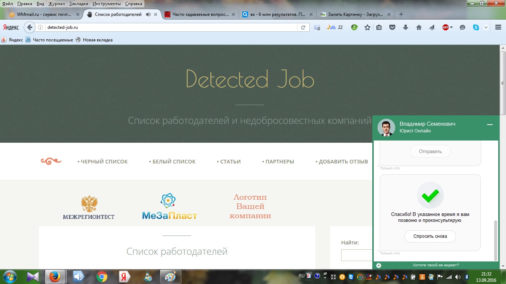Save page to Pocket

click(392, 27)
